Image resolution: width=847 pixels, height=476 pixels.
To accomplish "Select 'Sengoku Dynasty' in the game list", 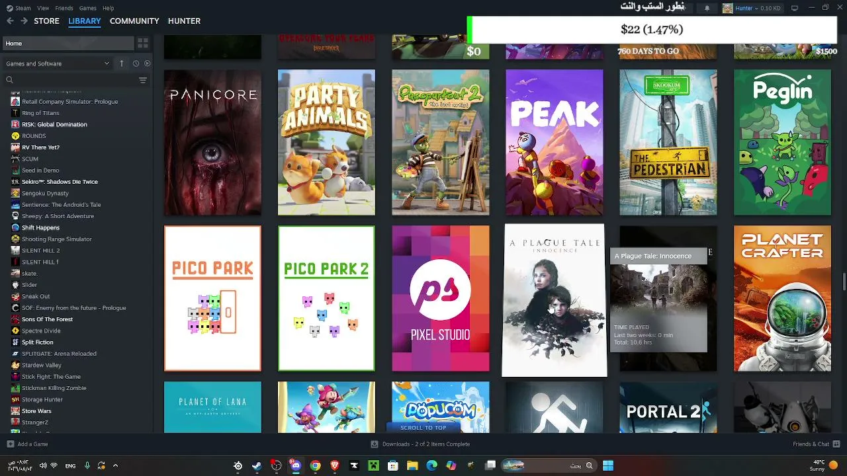I will [45, 193].
